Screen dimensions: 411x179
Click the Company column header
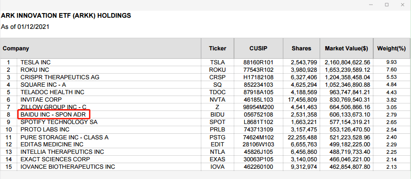point(101,48)
